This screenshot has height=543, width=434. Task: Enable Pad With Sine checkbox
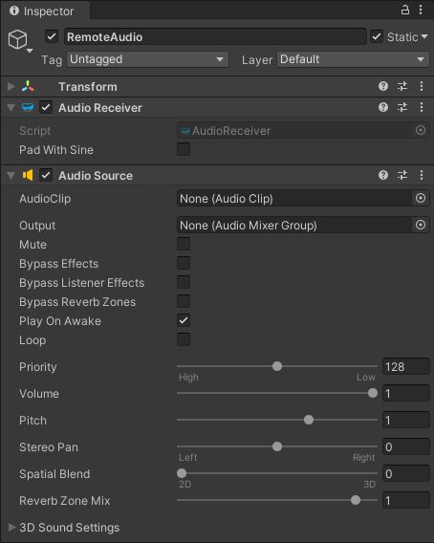coord(184,149)
